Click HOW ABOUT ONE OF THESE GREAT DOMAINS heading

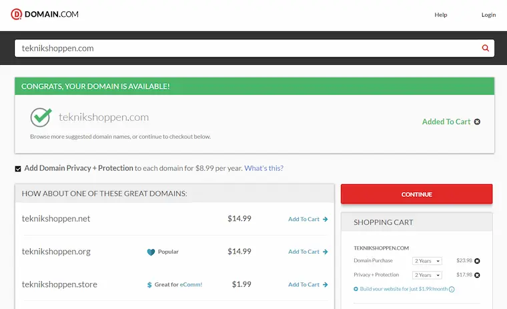[x=105, y=194]
